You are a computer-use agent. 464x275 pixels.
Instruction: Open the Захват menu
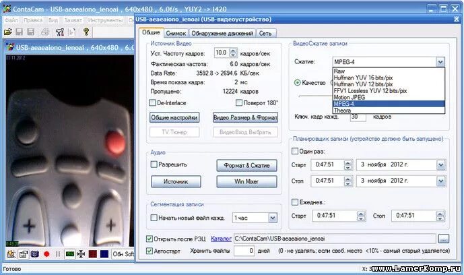click(x=73, y=20)
